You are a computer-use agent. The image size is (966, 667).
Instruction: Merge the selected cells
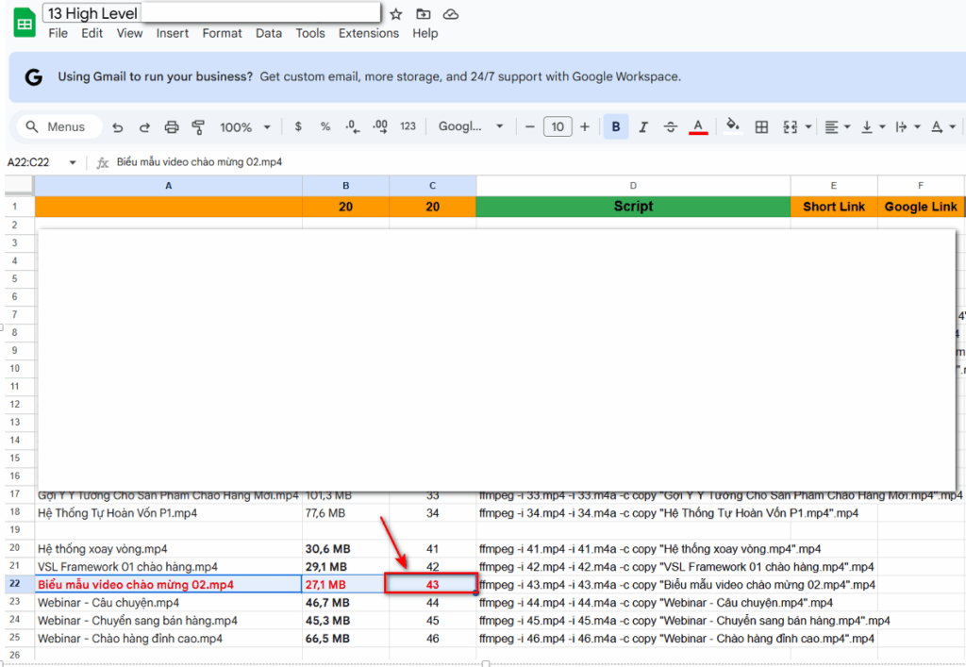tap(791, 126)
